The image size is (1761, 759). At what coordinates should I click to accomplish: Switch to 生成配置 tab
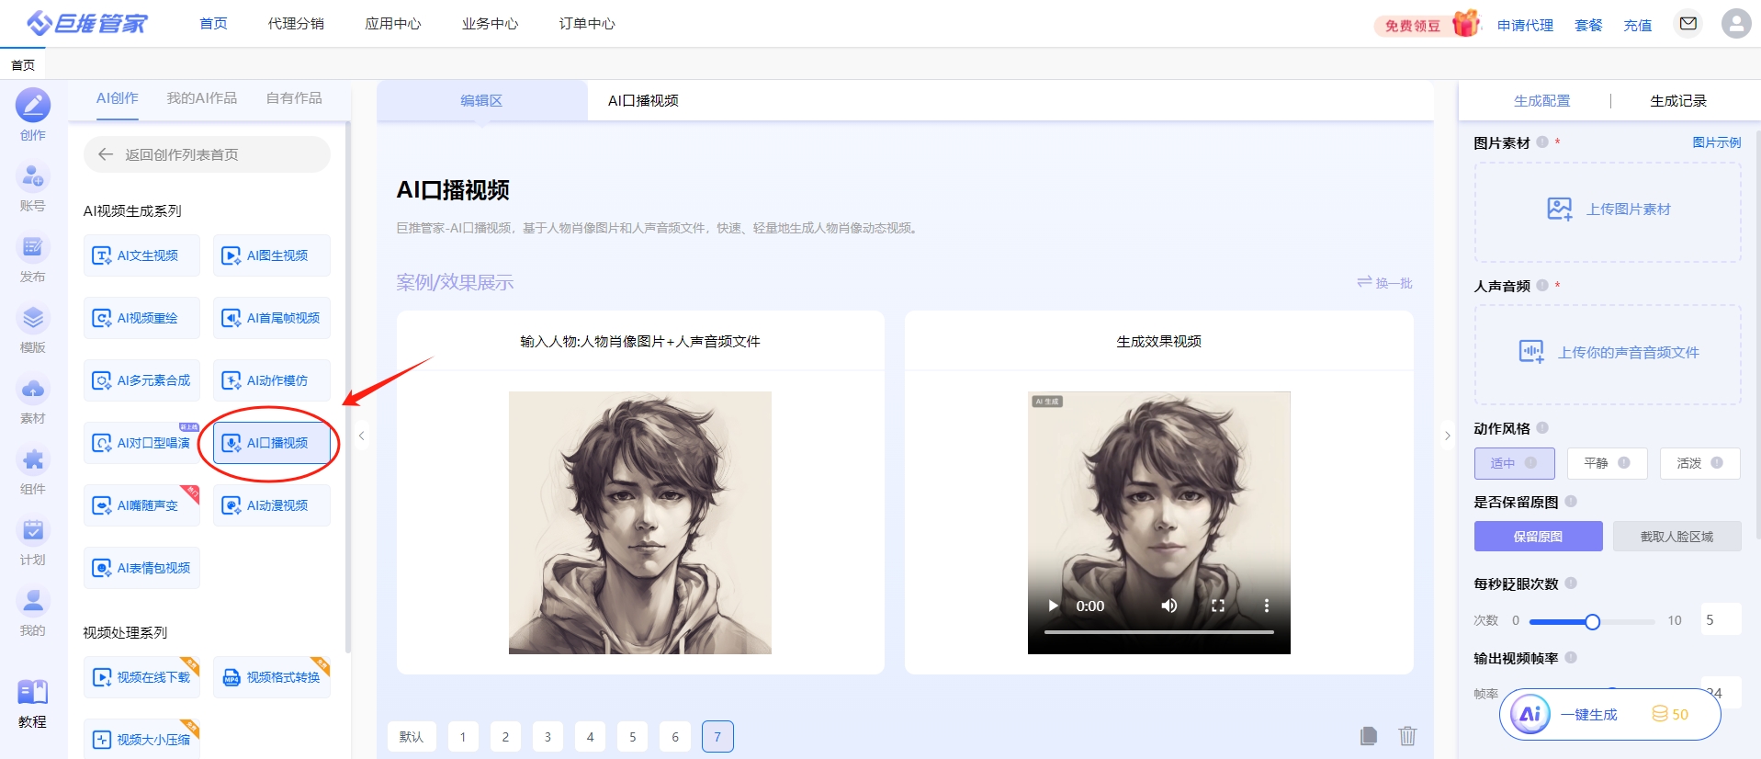point(1541,101)
